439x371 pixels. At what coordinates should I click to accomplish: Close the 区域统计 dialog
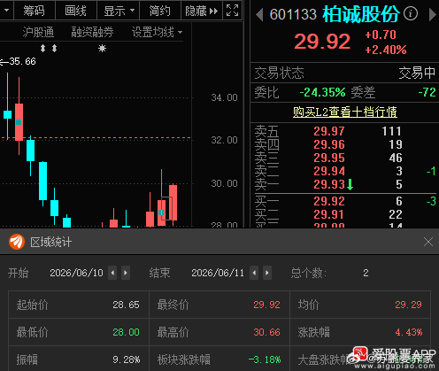point(428,242)
